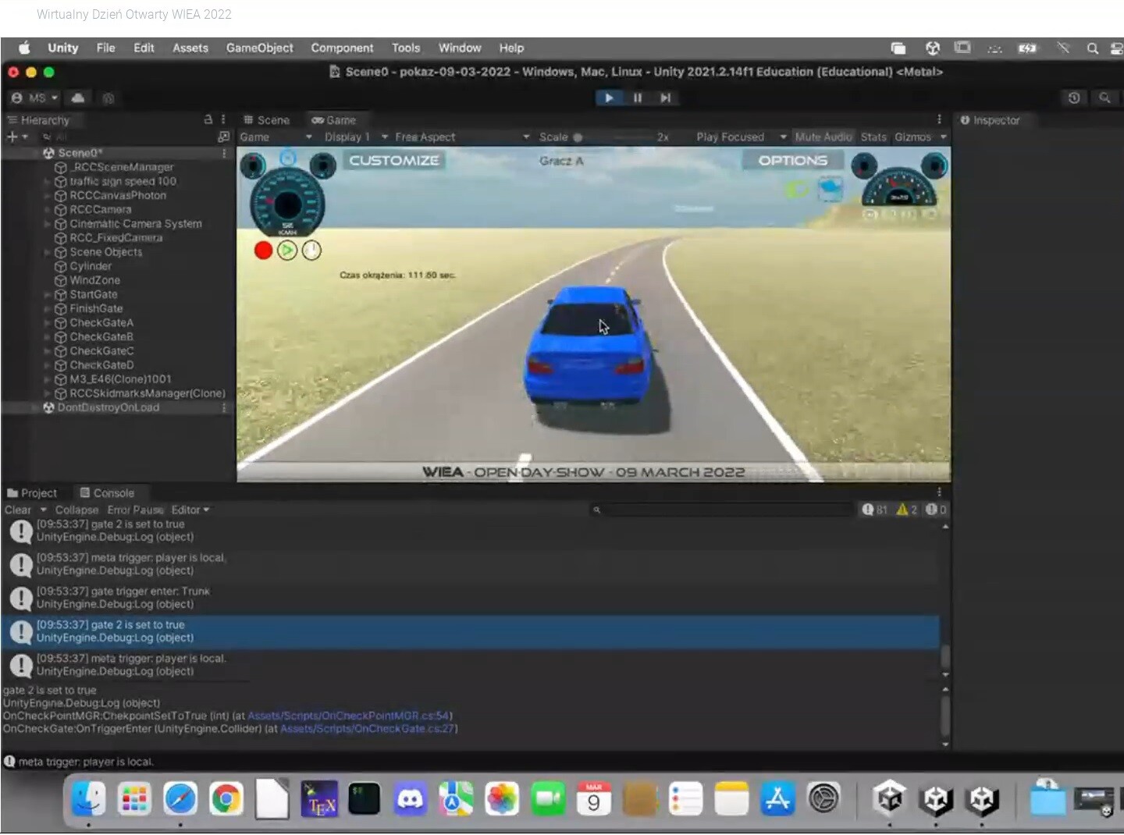Click the green replay arrow icon in game view
The height and width of the screenshot is (835, 1124).
tap(287, 250)
